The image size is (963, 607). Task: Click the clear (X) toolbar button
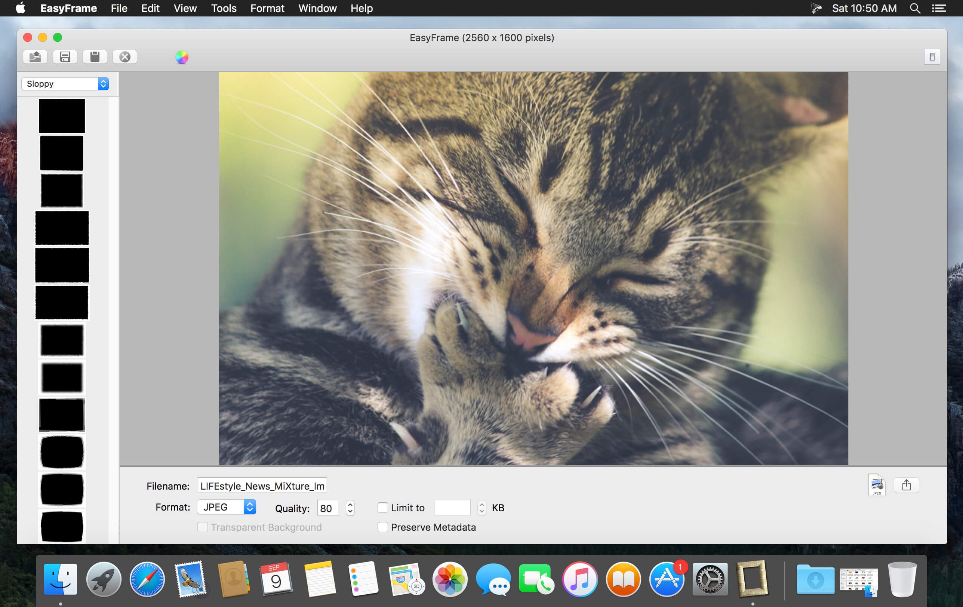(125, 57)
